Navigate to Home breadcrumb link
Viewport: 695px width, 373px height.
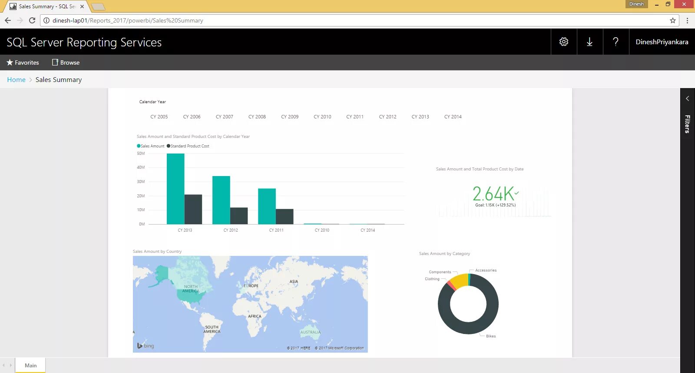16,80
